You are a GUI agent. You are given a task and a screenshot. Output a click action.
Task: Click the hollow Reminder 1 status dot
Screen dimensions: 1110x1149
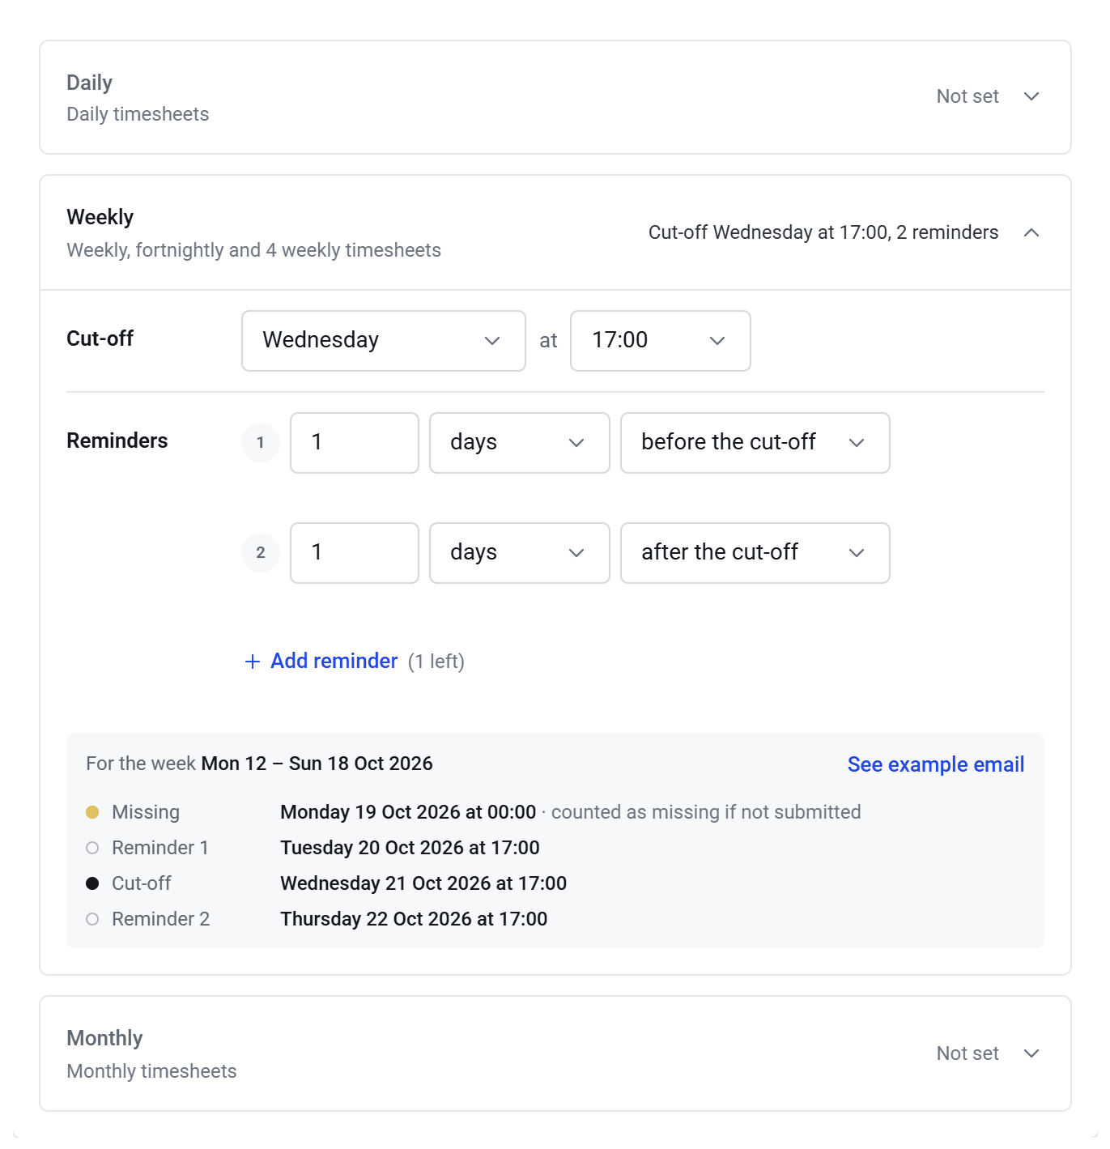tap(92, 848)
